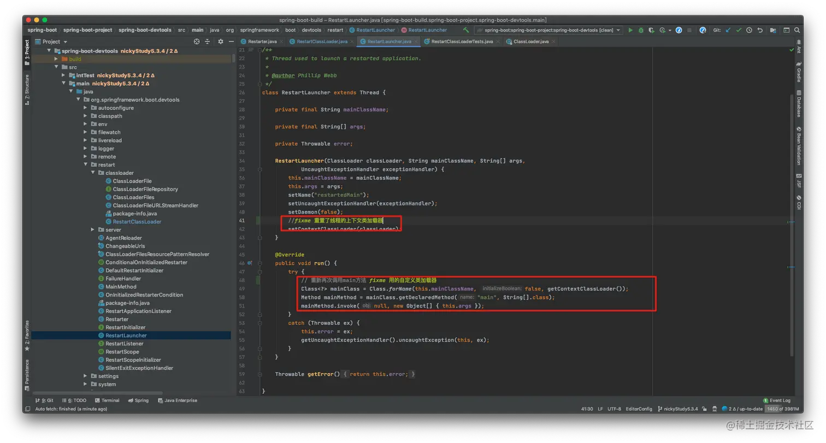Expand the autoconfigure package
826x443 pixels.
click(86, 108)
